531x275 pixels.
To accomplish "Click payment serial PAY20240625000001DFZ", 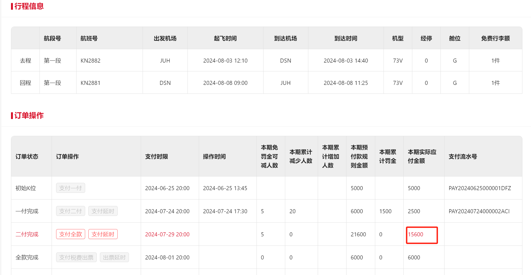I will pyautogui.click(x=480, y=188).
